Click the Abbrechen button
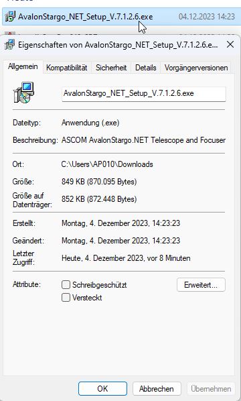 point(157,388)
